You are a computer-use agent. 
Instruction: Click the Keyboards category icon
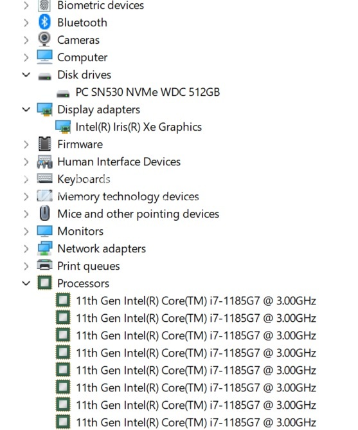click(44, 178)
